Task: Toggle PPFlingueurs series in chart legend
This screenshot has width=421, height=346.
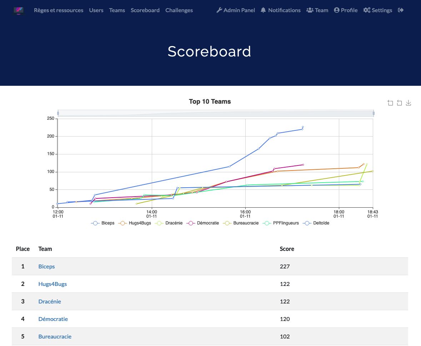Action: [281, 223]
